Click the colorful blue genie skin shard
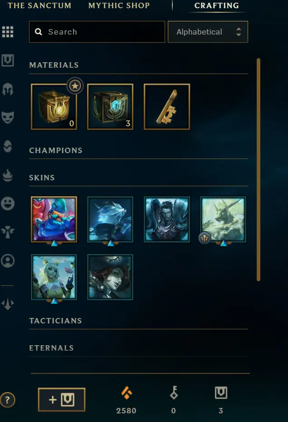This screenshot has height=422, width=288. point(54,219)
